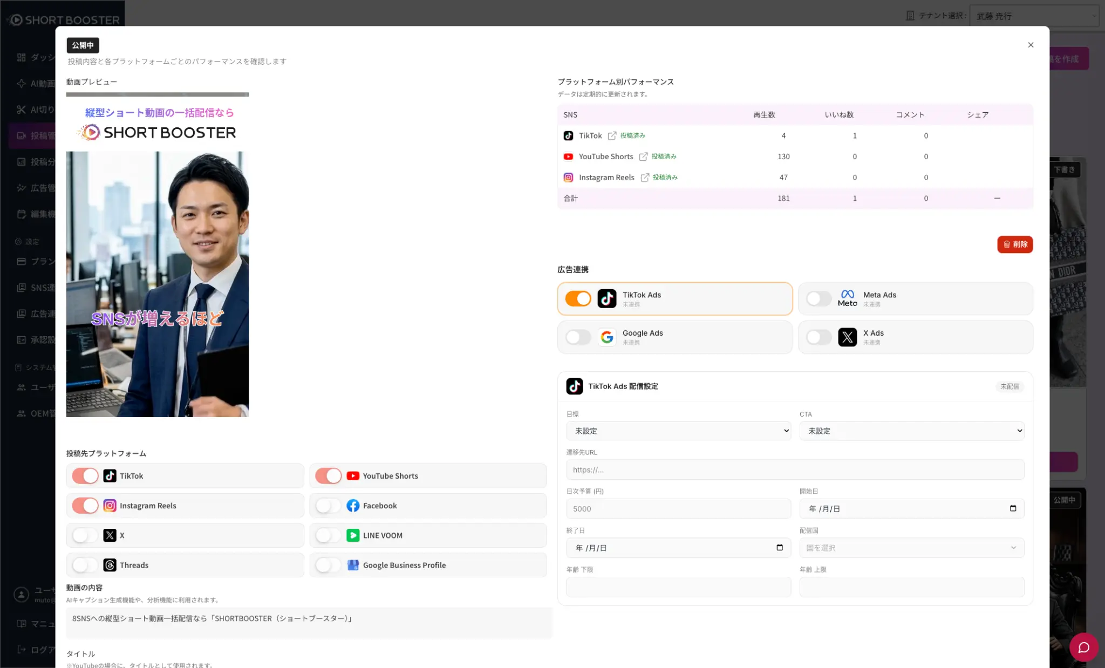
Task: Open 承認設 menu item in background sidebar
Action: click(x=36, y=340)
